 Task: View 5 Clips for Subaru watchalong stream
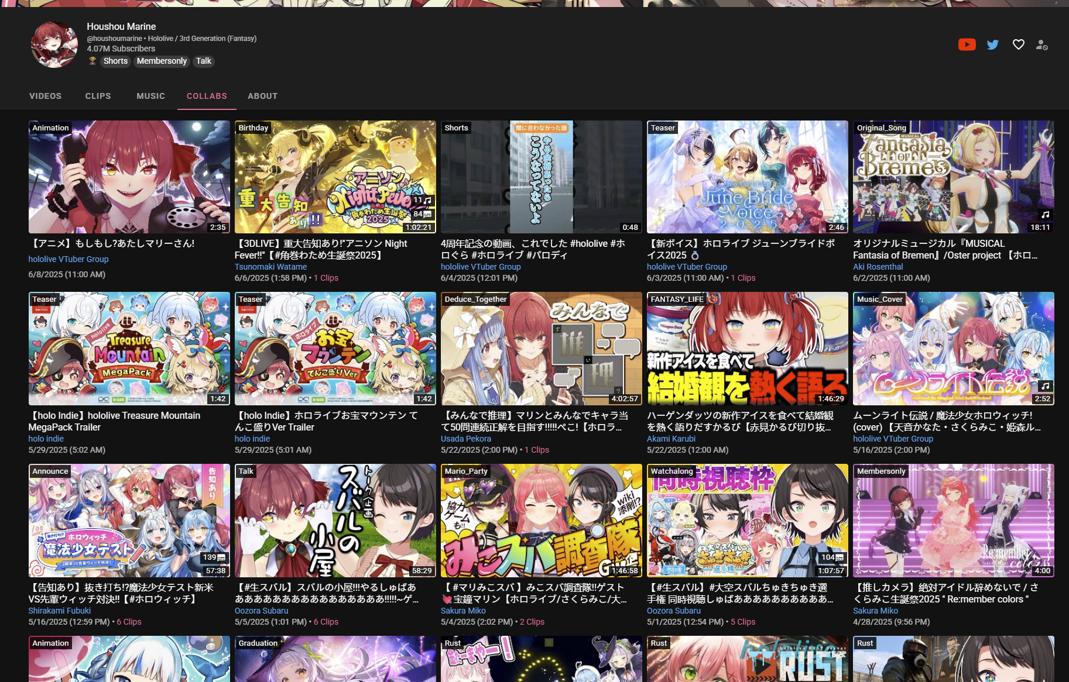click(x=743, y=622)
